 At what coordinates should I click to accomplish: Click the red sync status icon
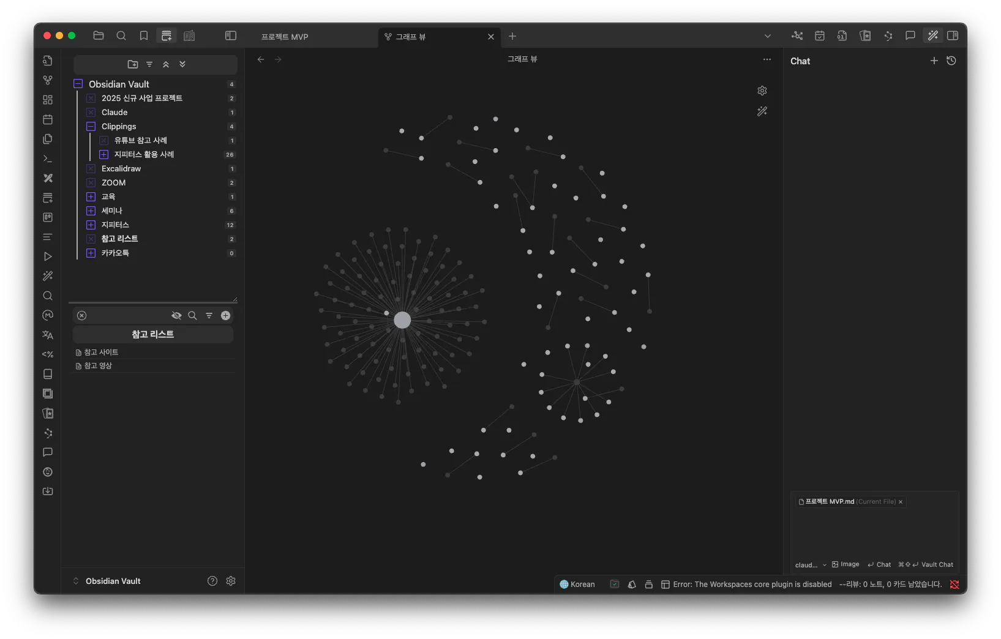(954, 585)
